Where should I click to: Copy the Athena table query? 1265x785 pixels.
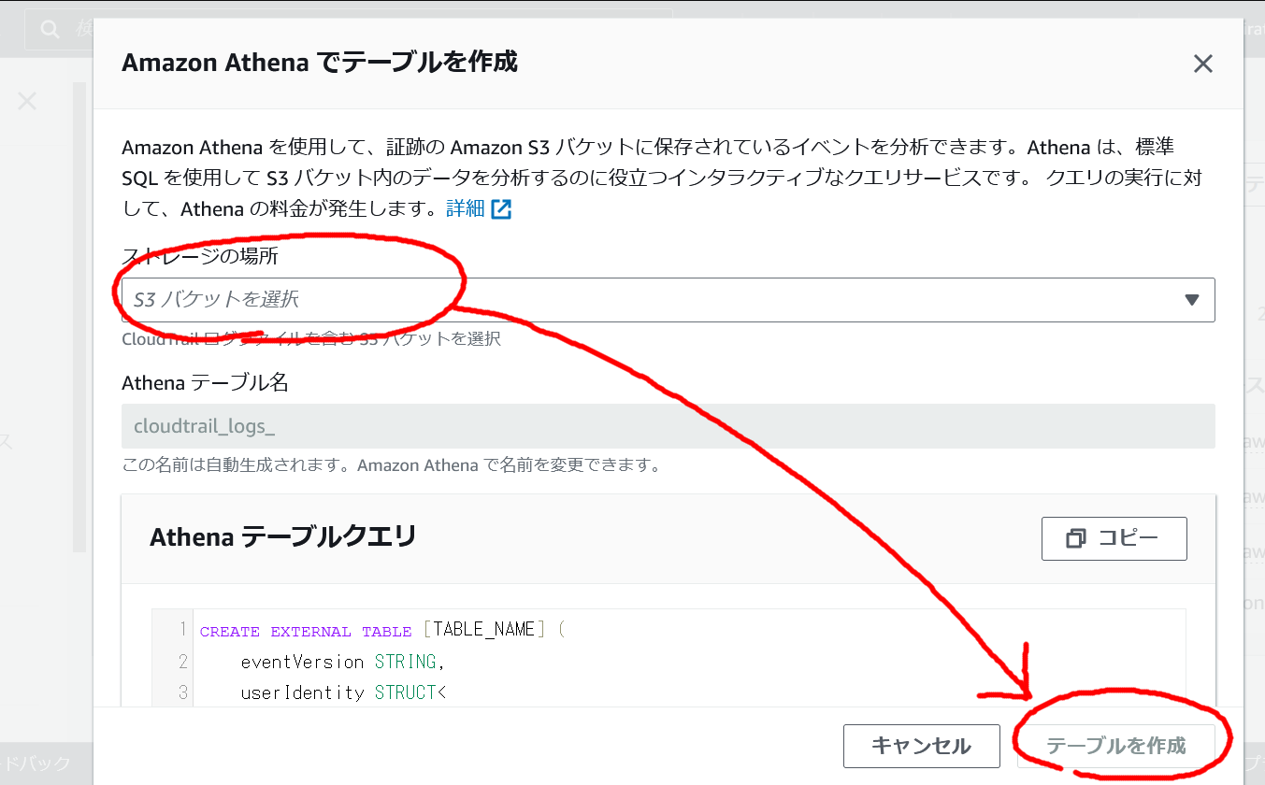click(x=1114, y=538)
